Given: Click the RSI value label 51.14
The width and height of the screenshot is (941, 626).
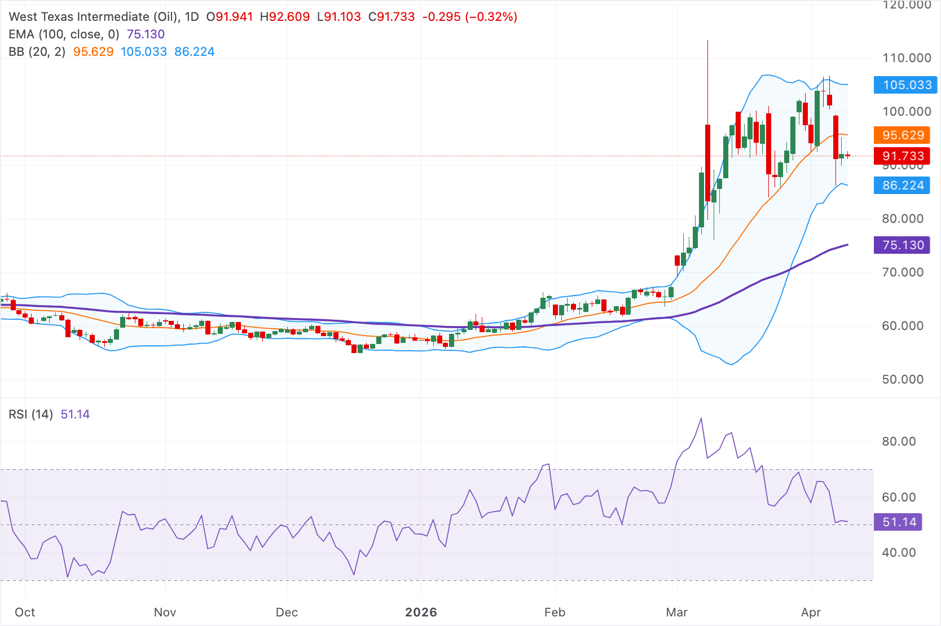Looking at the screenshot, I should coord(898,522).
